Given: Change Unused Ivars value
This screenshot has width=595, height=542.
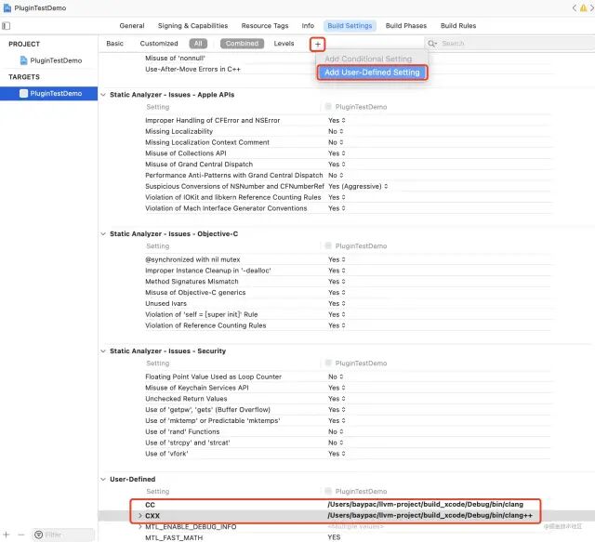Looking at the screenshot, I should point(337,304).
